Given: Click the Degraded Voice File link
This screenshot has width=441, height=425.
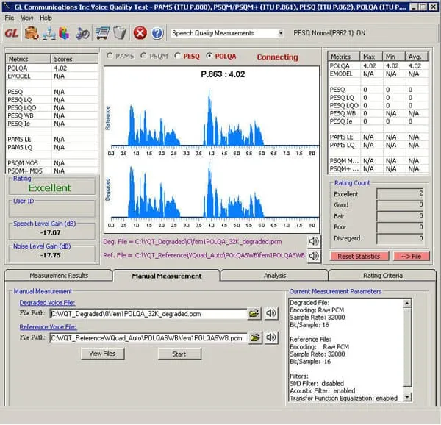Looking at the screenshot, I should pyautogui.click(x=47, y=303).
